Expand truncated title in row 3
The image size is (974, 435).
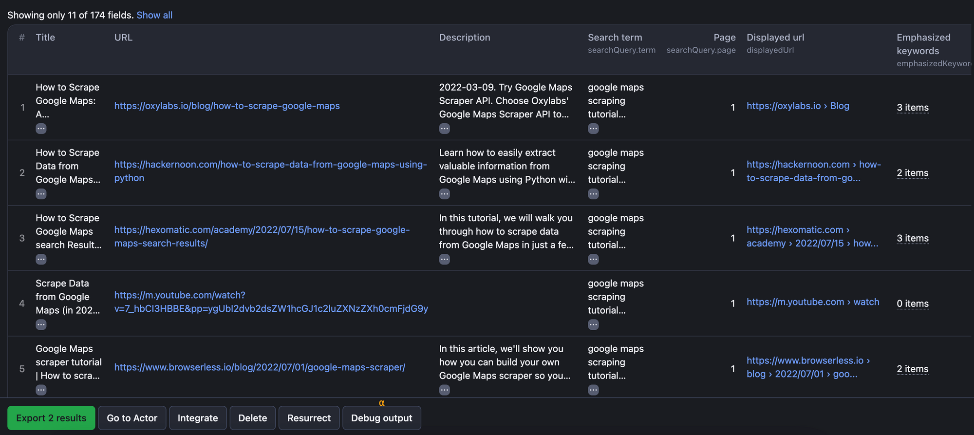point(41,259)
